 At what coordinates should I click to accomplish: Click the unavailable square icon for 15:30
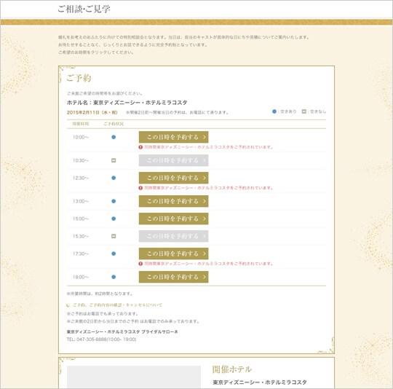(x=114, y=236)
